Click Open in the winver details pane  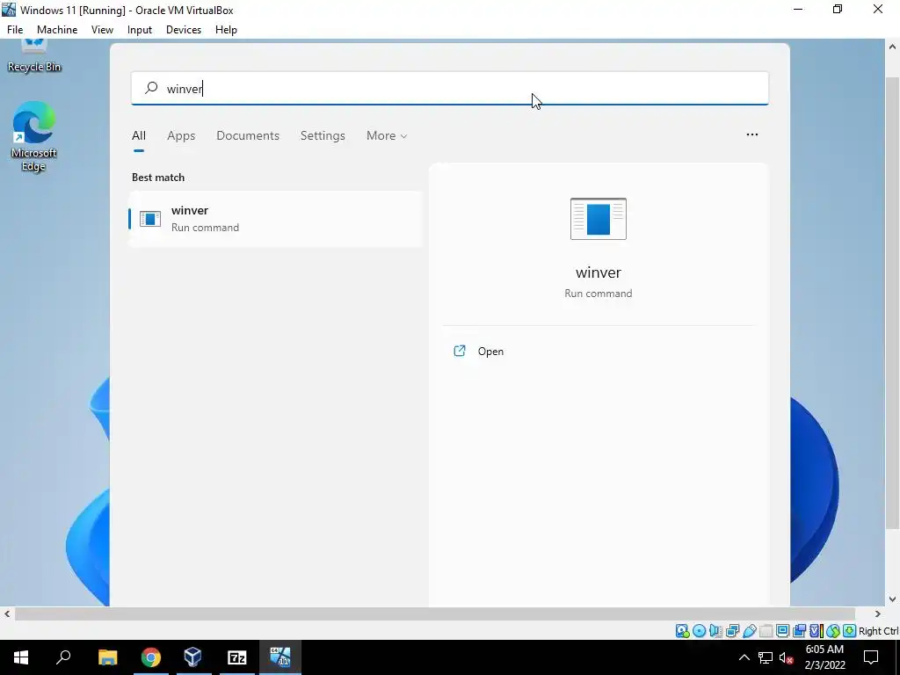(490, 352)
